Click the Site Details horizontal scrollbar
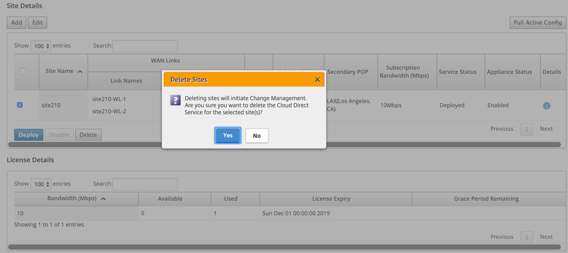Screen dimensions: 568x253 pos(284,145)
